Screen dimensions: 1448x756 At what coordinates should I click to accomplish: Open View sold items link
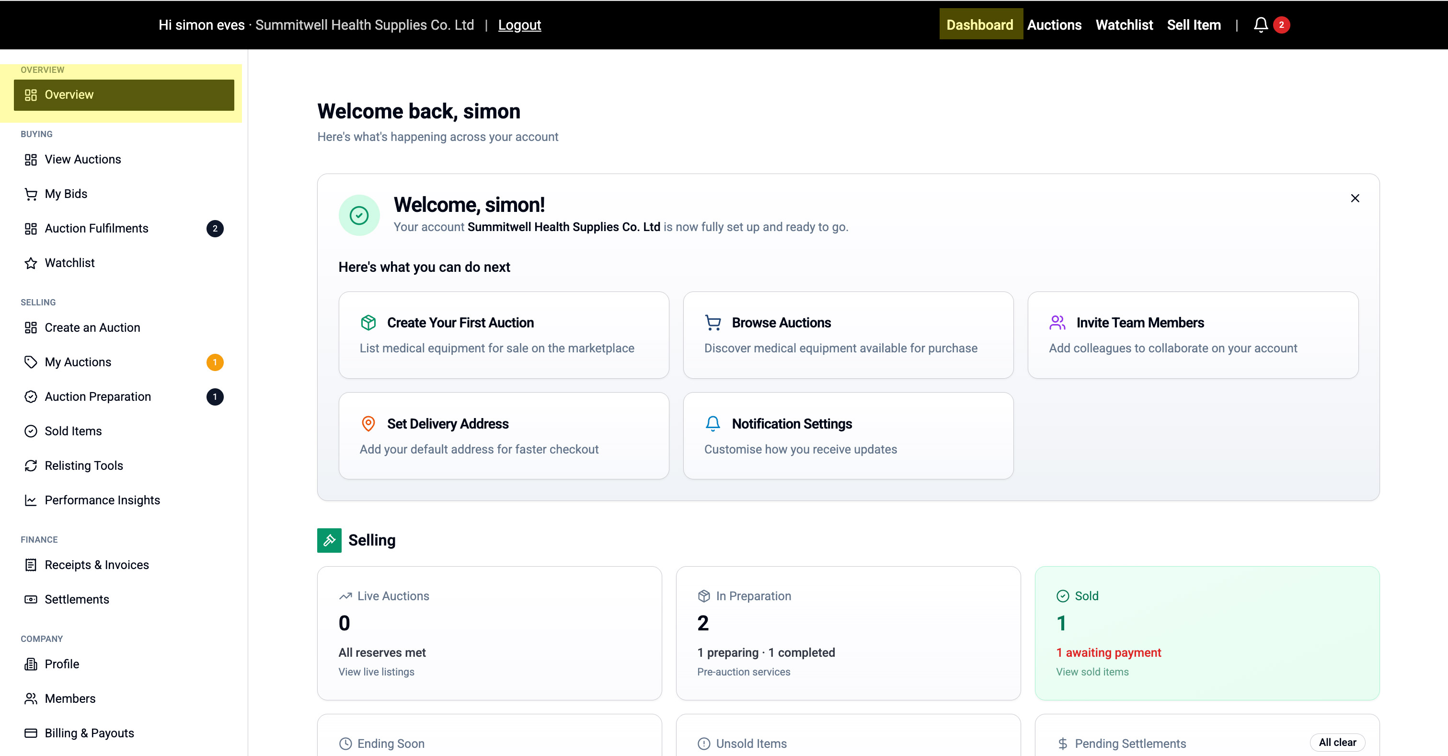1092,672
